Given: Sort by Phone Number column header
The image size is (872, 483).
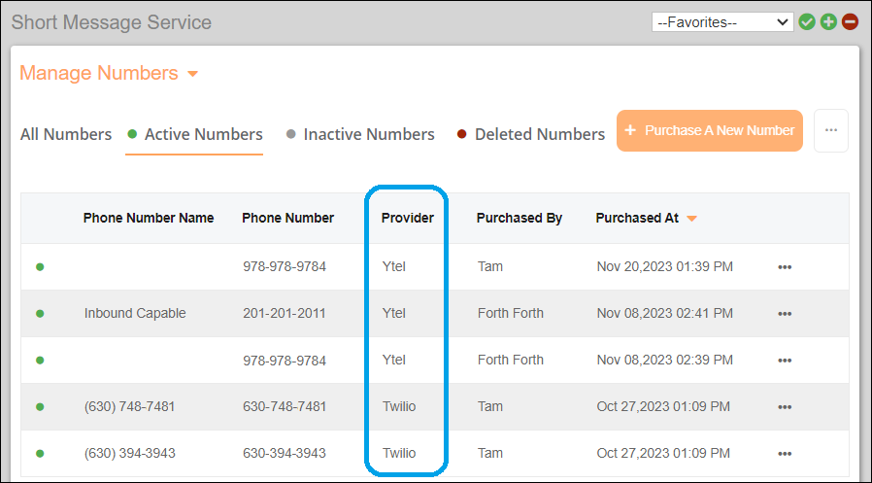Looking at the screenshot, I should [x=288, y=218].
